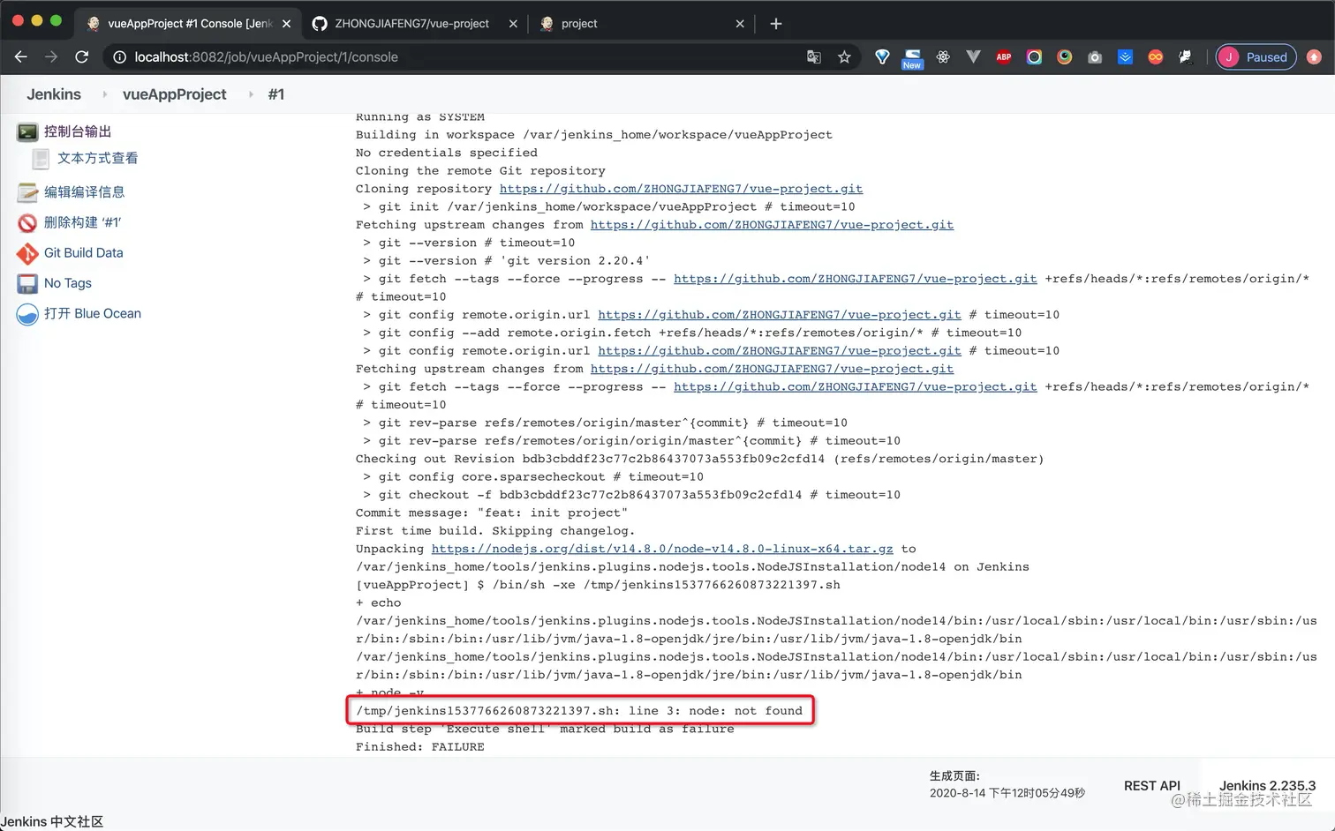Expand the Jenkins breadcrumb chevron

pyautogui.click(x=104, y=94)
